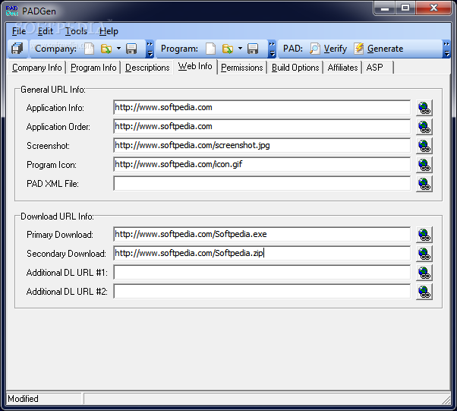Open Application Info URL globe icon
457x411 pixels.
point(424,108)
